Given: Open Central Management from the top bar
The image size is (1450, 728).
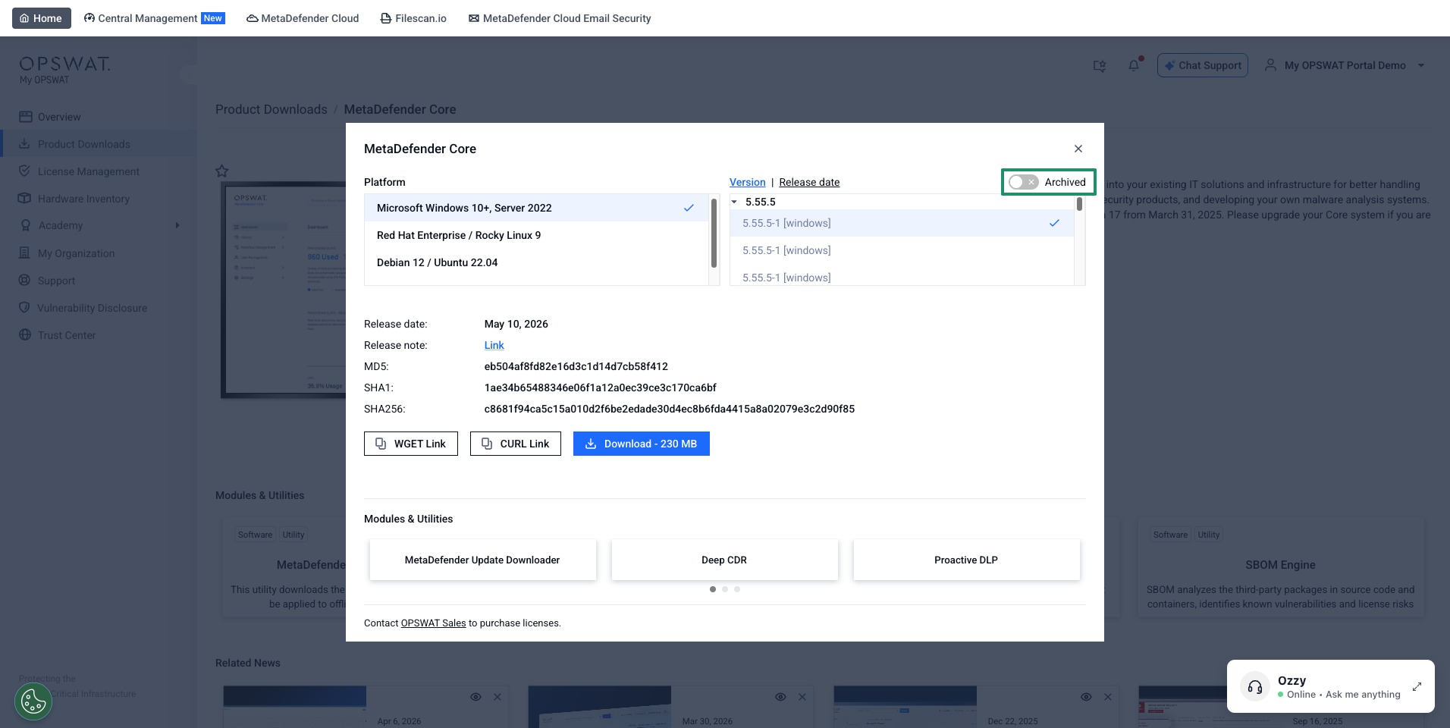Looking at the screenshot, I should tap(154, 18).
